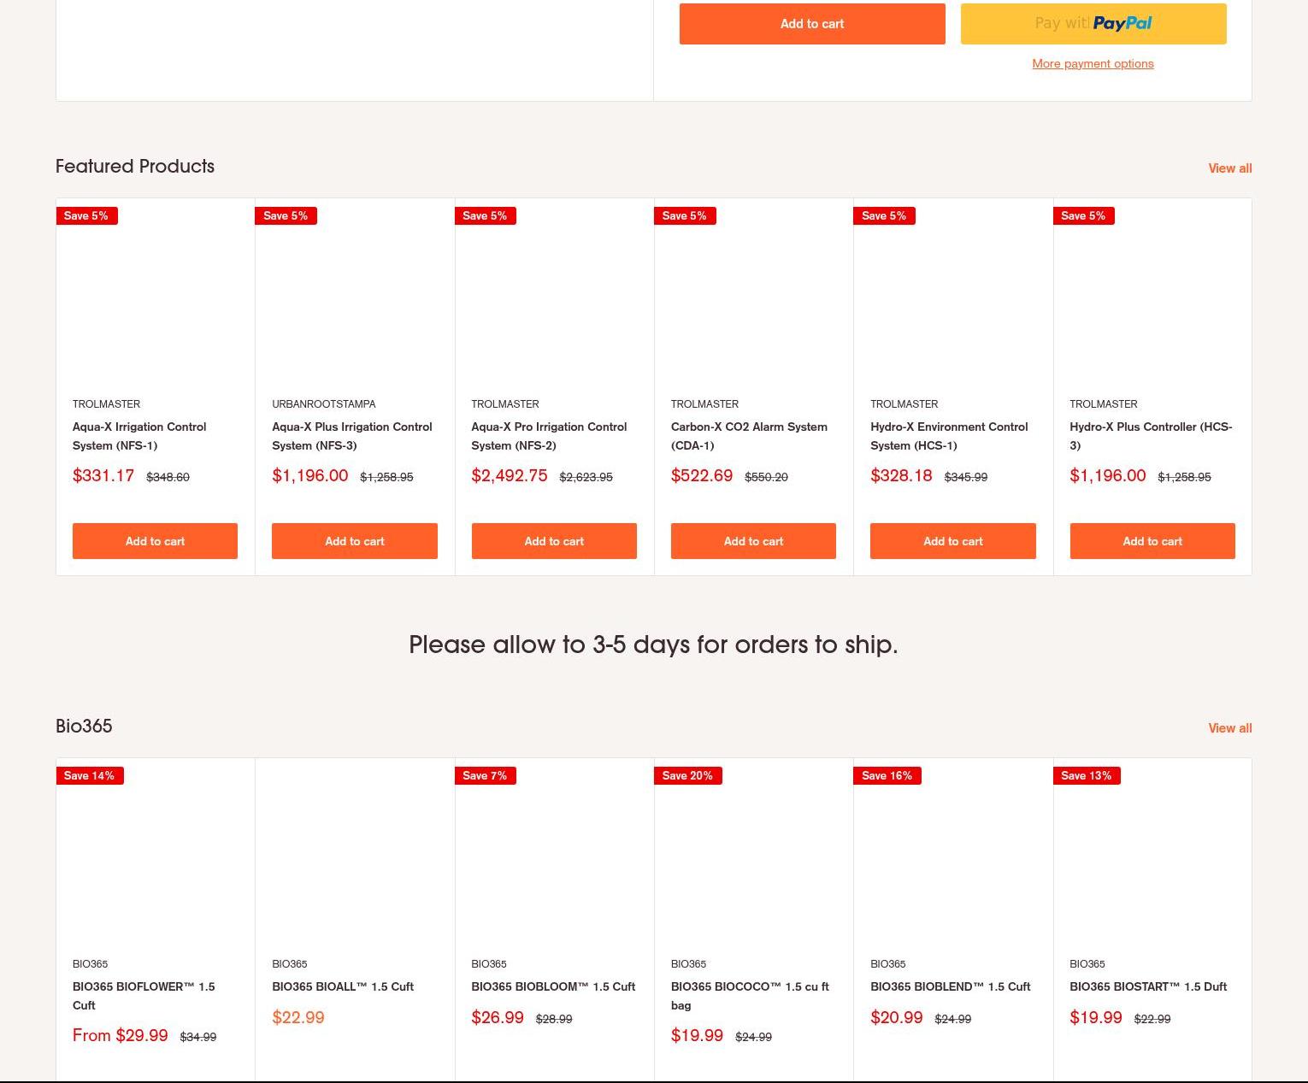Open More payment options link

1093,63
